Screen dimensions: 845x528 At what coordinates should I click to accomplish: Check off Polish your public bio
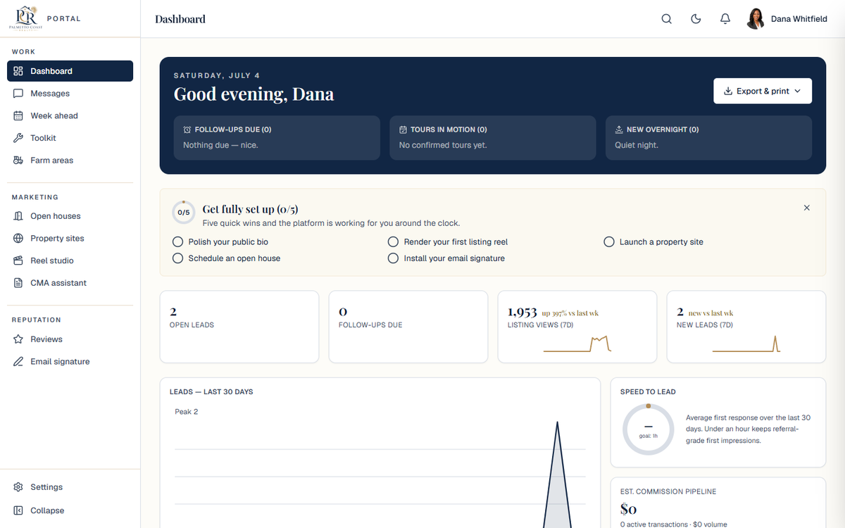pos(178,241)
